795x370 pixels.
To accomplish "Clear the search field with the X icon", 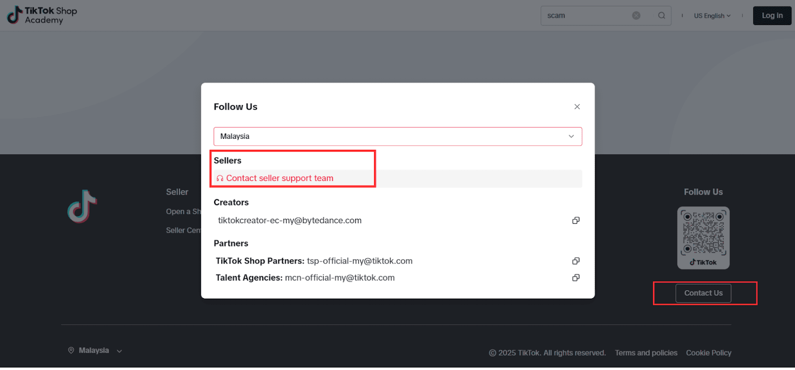I will tap(636, 15).
